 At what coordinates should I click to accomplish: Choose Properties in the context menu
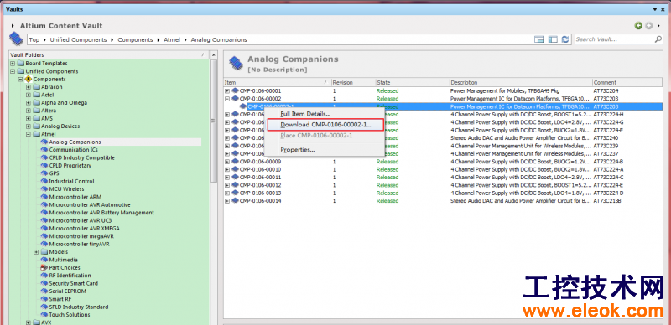coord(298,150)
